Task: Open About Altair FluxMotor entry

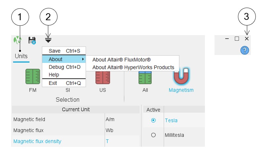Action: click(x=122, y=60)
